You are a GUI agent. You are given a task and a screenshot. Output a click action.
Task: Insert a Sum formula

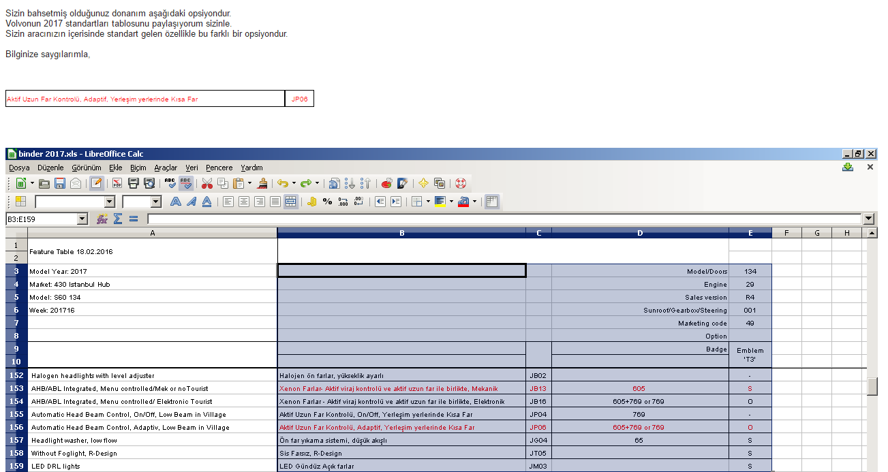(x=118, y=219)
